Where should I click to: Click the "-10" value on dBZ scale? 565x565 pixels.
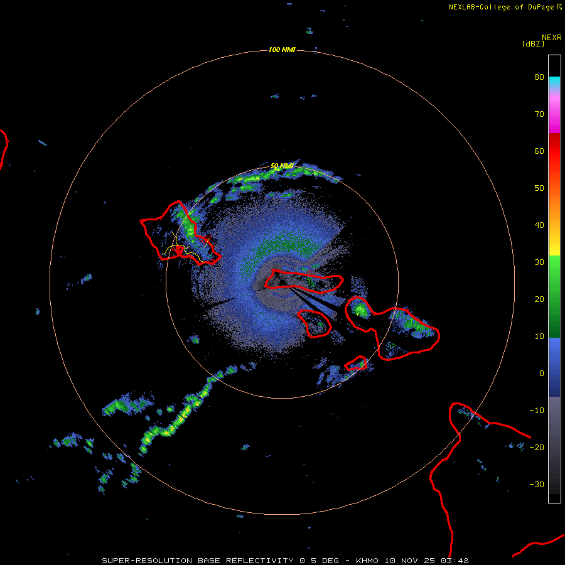pyautogui.click(x=537, y=411)
